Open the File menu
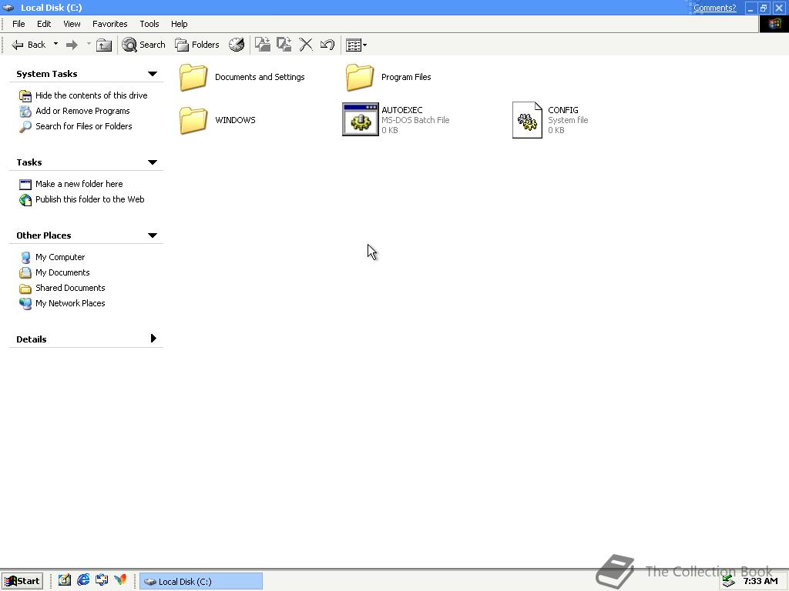Screen dimensions: 789x591 (18, 24)
